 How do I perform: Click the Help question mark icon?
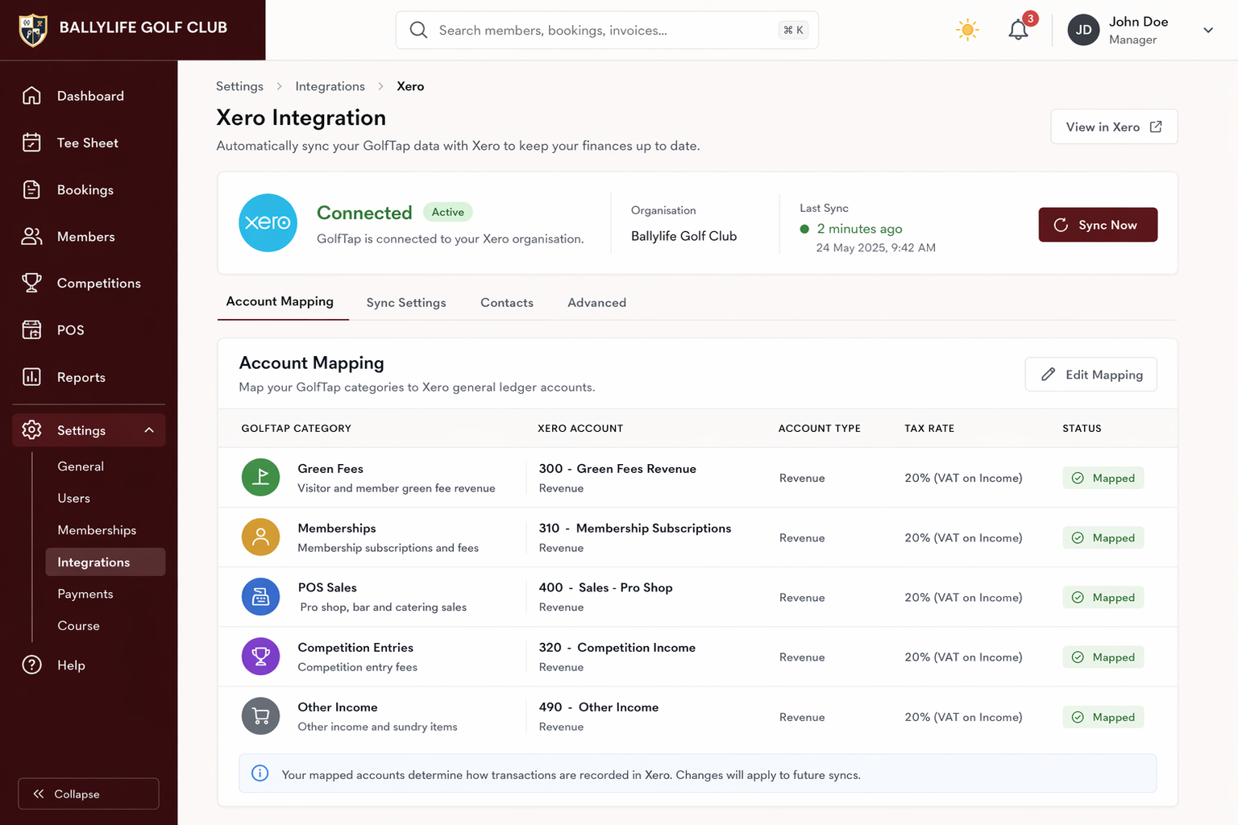click(x=31, y=665)
